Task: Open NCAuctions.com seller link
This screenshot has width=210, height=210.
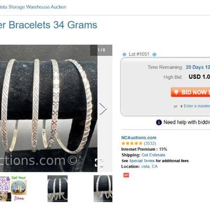Action: coord(139,138)
